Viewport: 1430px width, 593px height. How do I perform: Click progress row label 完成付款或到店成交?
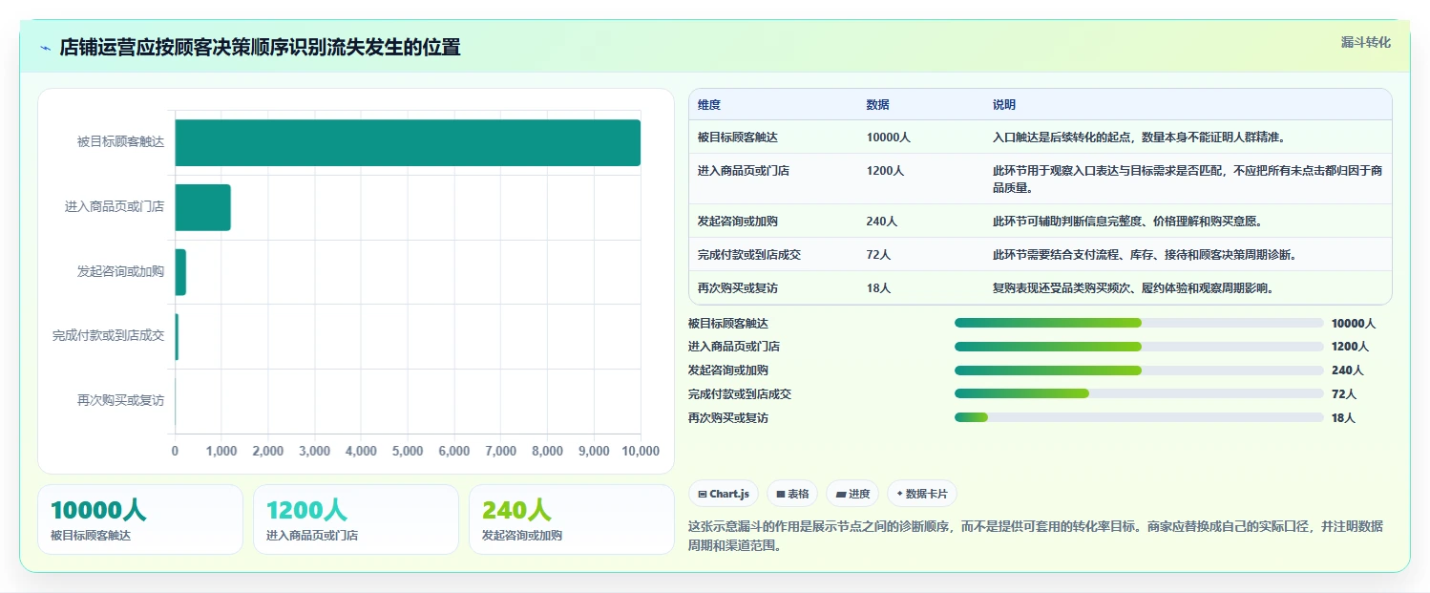click(740, 394)
